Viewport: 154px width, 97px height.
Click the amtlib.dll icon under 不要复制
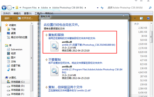pyautogui.click(x=54, y=71)
